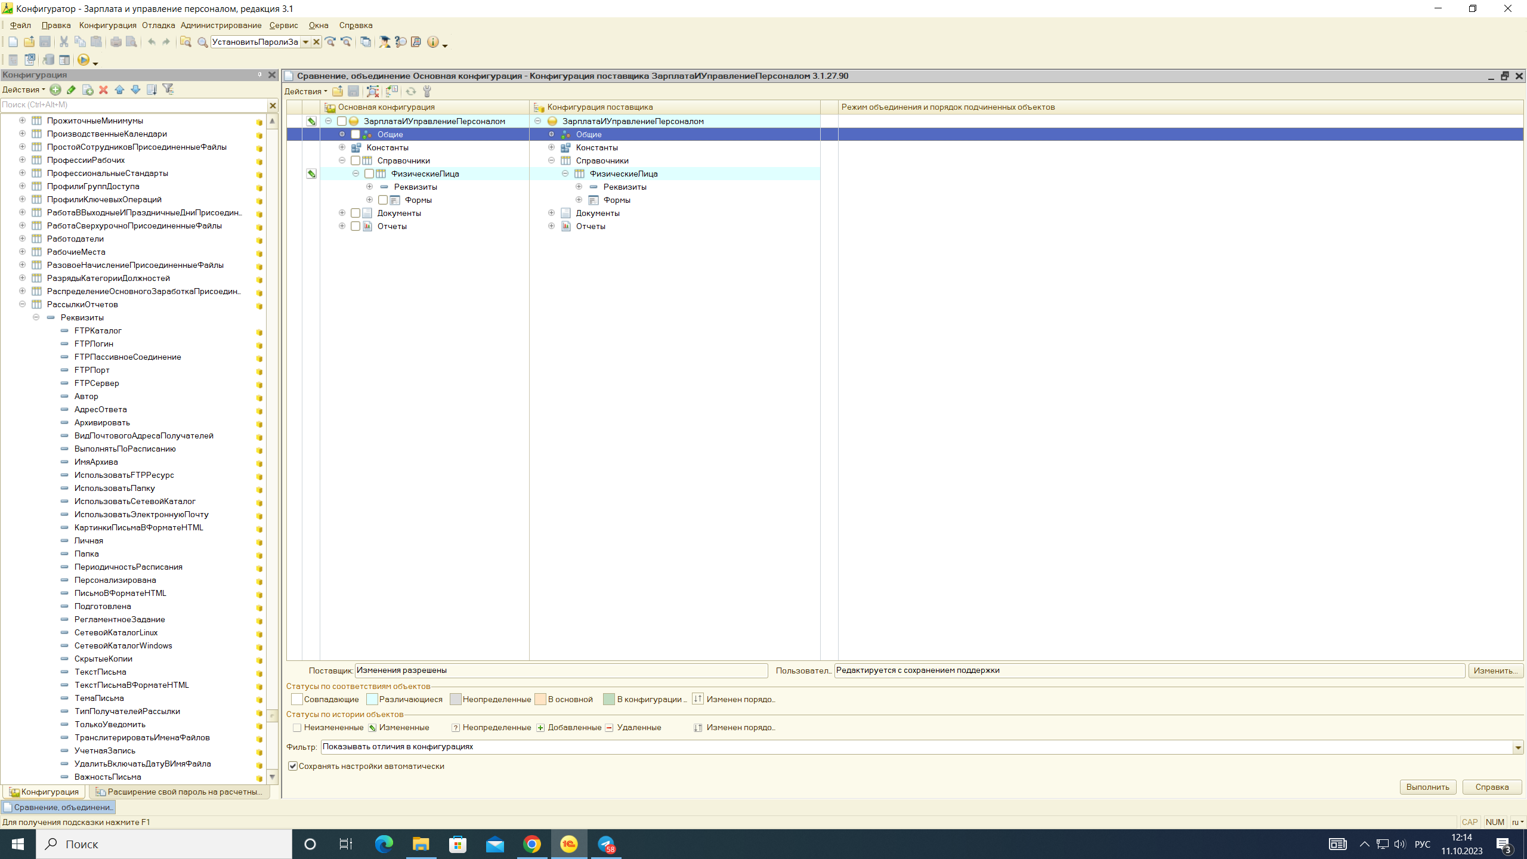The width and height of the screenshot is (1527, 859).
Task: Switch to the Расширение свой пароль tab
Action: [179, 792]
